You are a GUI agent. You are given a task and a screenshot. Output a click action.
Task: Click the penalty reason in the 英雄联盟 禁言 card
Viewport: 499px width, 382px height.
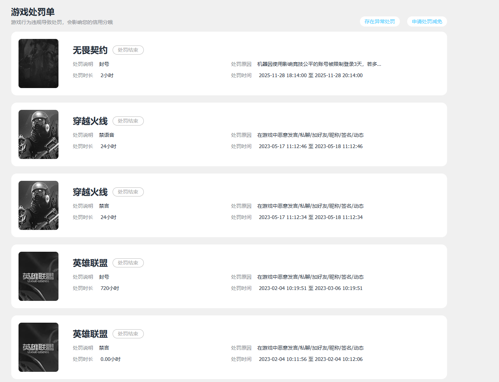tap(311, 348)
